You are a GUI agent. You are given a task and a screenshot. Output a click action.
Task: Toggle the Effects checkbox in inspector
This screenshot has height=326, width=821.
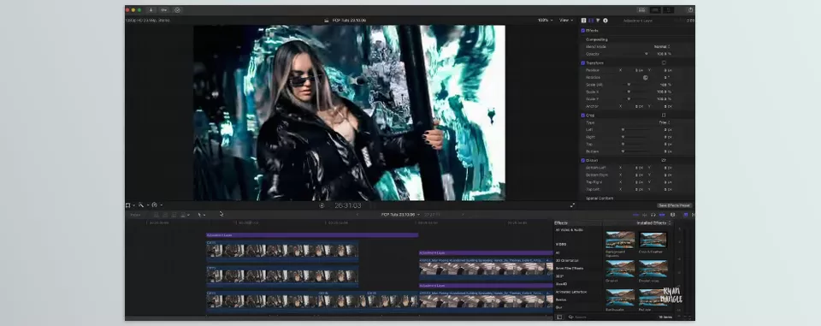[x=582, y=31]
